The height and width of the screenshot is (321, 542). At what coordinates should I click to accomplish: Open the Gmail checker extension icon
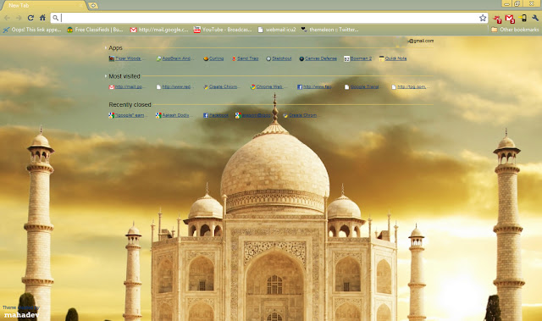pyautogui.click(x=510, y=19)
